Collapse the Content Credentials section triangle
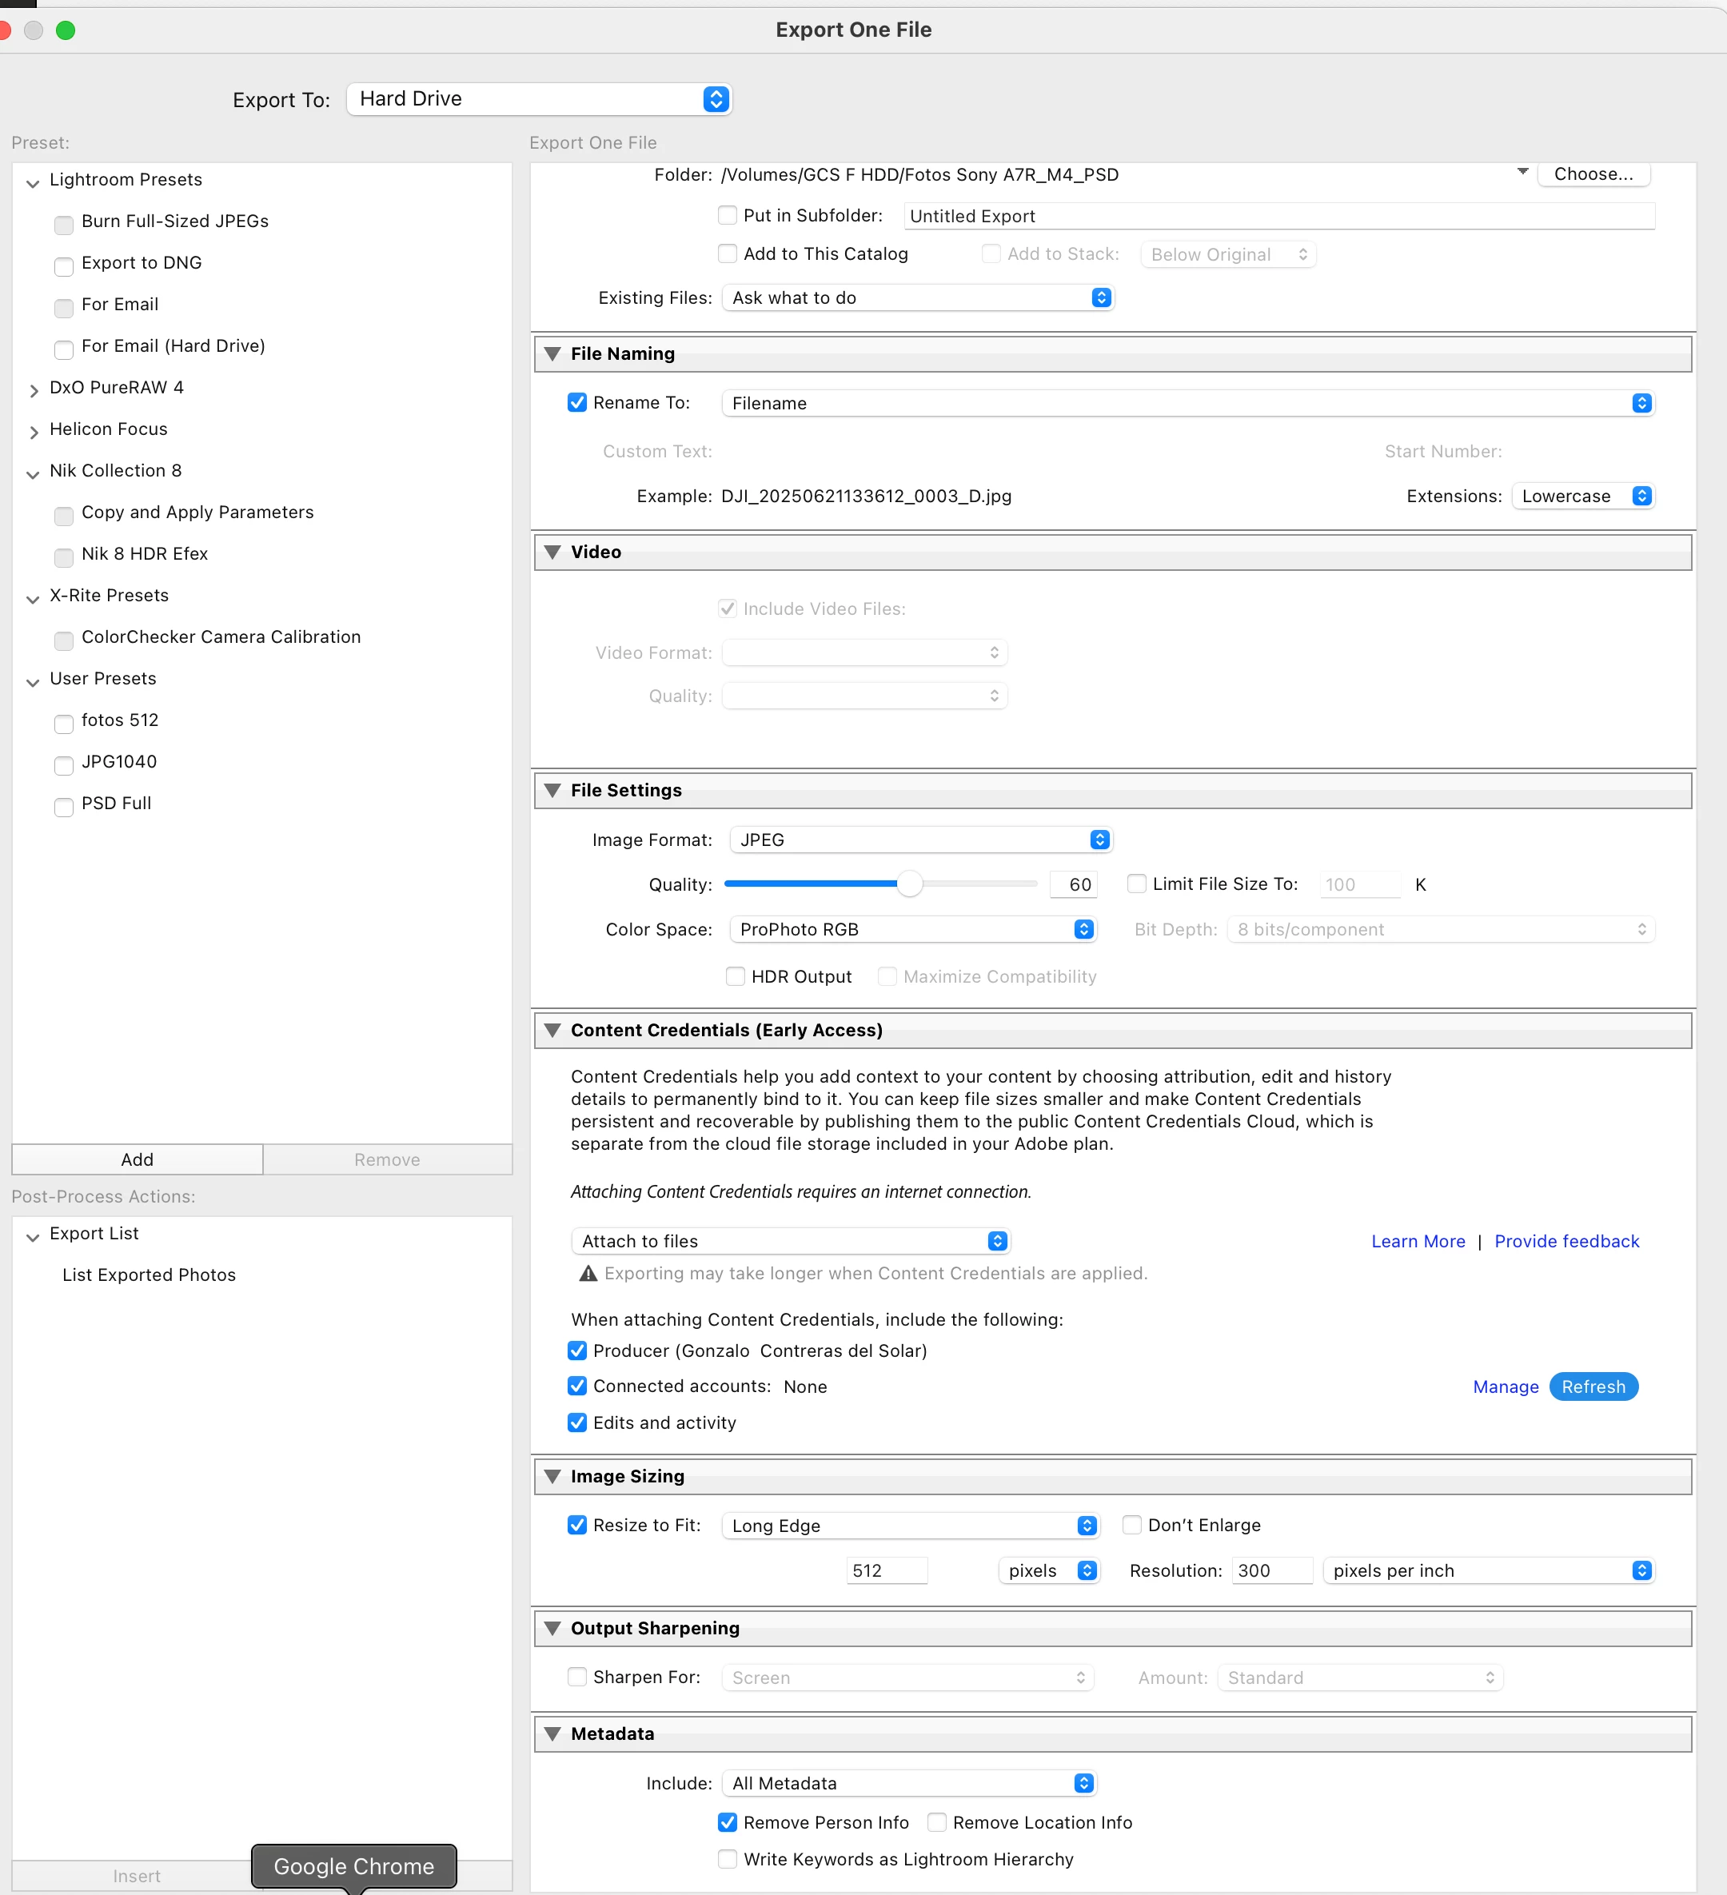Viewport: 1727px width, 1895px height. [552, 1030]
